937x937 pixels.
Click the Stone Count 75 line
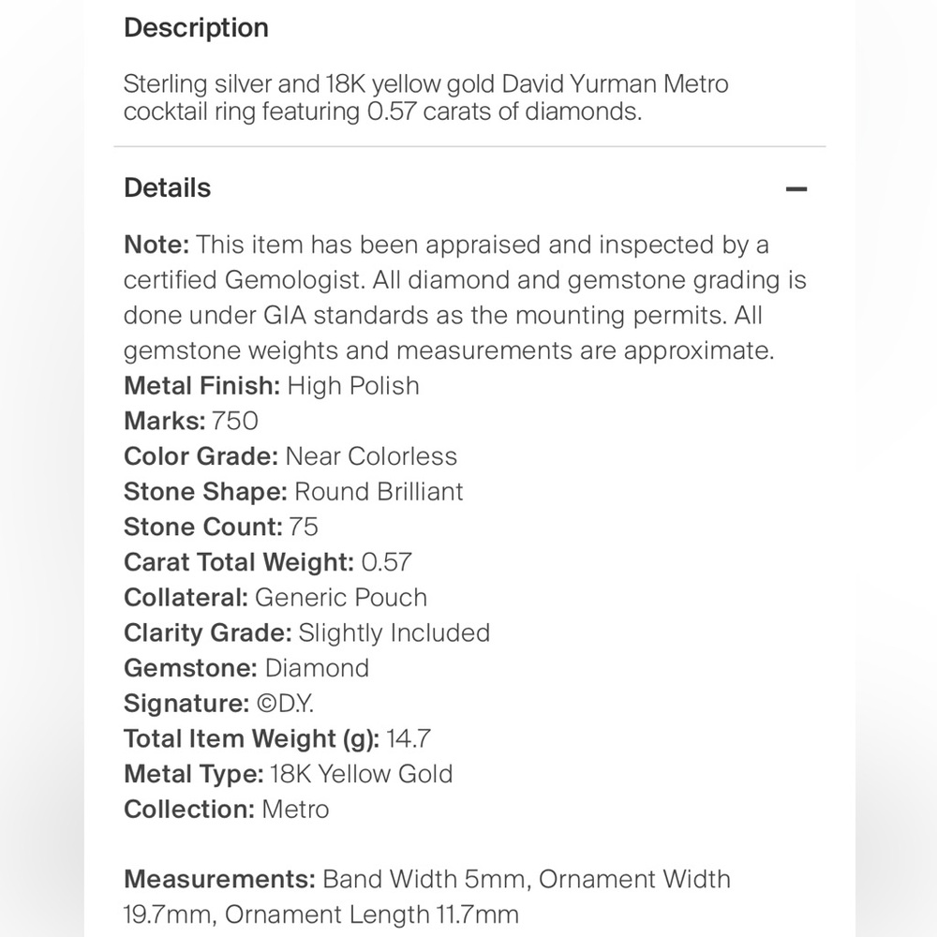coord(221,527)
